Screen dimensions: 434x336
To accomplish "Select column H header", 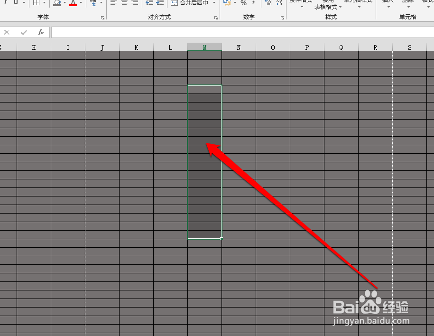I will click(34, 47).
